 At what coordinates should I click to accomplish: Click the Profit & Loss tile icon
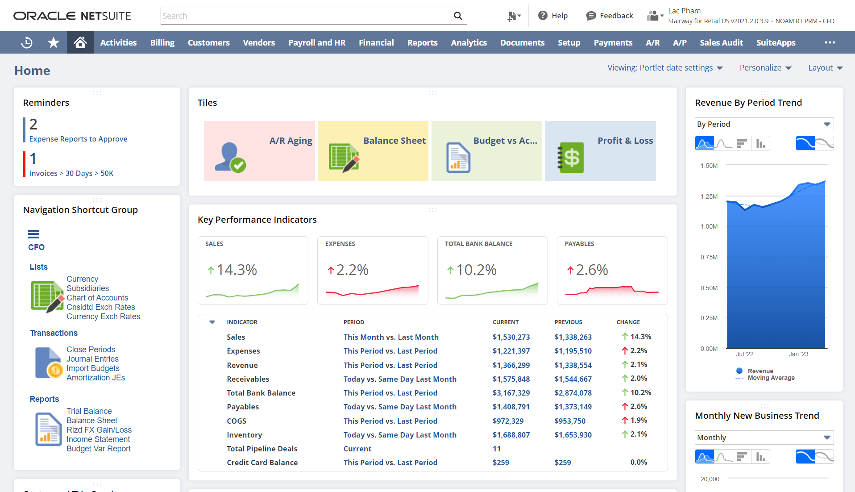(x=571, y=158)
